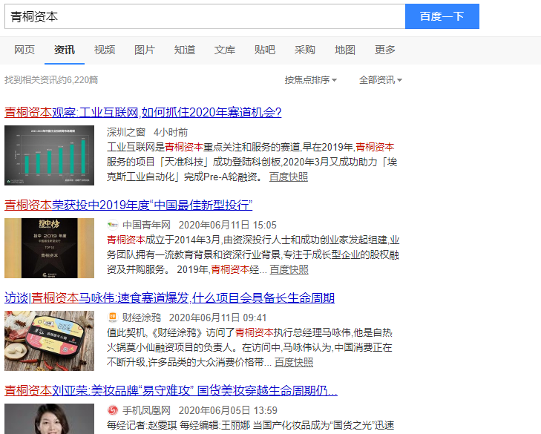Expand the 更多 tab options
Image resolution: width=541 pixels, height=434 pixels.
pyautogui.click(x=385, y=50)
